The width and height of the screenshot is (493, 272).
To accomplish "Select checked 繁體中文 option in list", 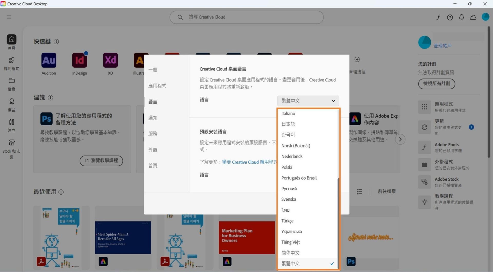I will (x=307, y=264).
